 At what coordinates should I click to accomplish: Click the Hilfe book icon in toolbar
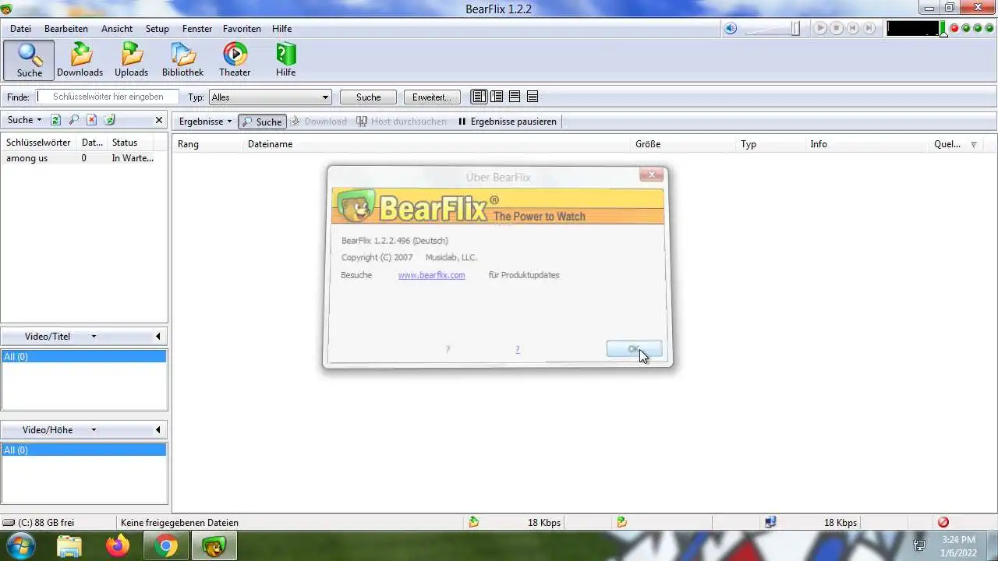pyautogui.click(x=285, y=55)
